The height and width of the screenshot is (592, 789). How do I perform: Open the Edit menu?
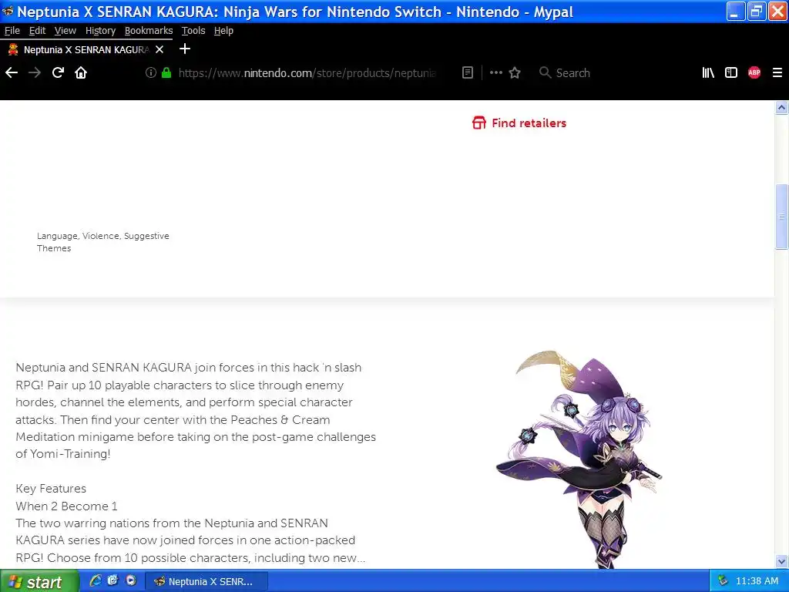[x=37, y=31]
